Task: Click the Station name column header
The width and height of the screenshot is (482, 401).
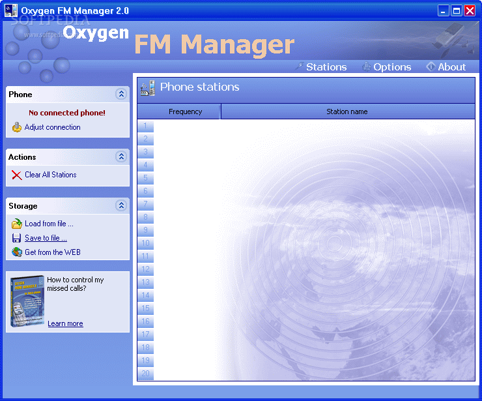Action: [x=348, y=111]
